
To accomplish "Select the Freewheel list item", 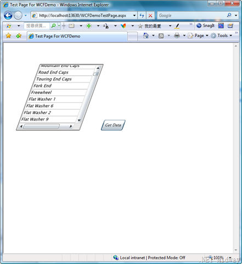I will tap(58, 92).
